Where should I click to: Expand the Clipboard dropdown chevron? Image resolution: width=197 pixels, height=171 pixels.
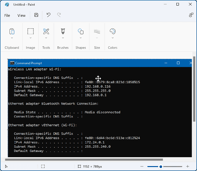pos(12,38)
